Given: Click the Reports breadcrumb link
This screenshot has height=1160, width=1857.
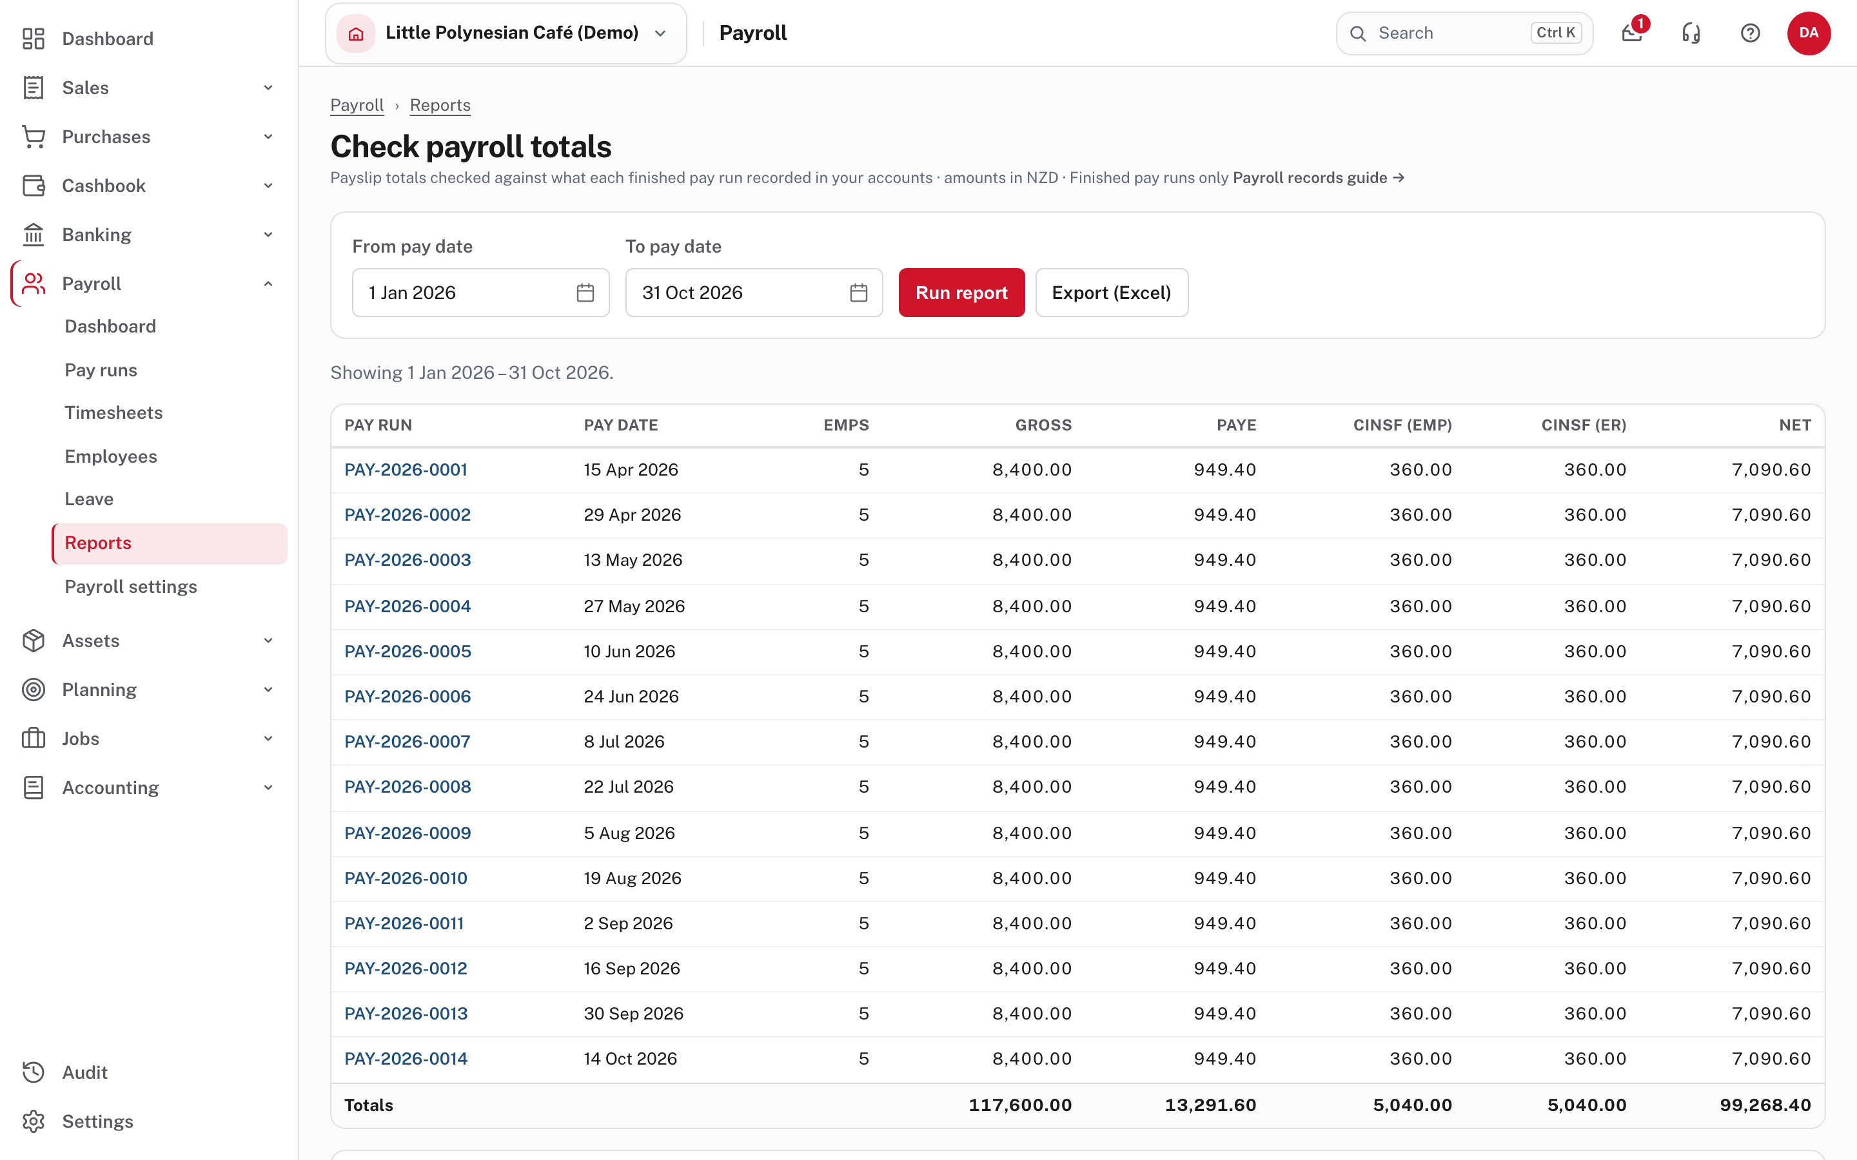Looking at the screenshot, I should point(440,105).
